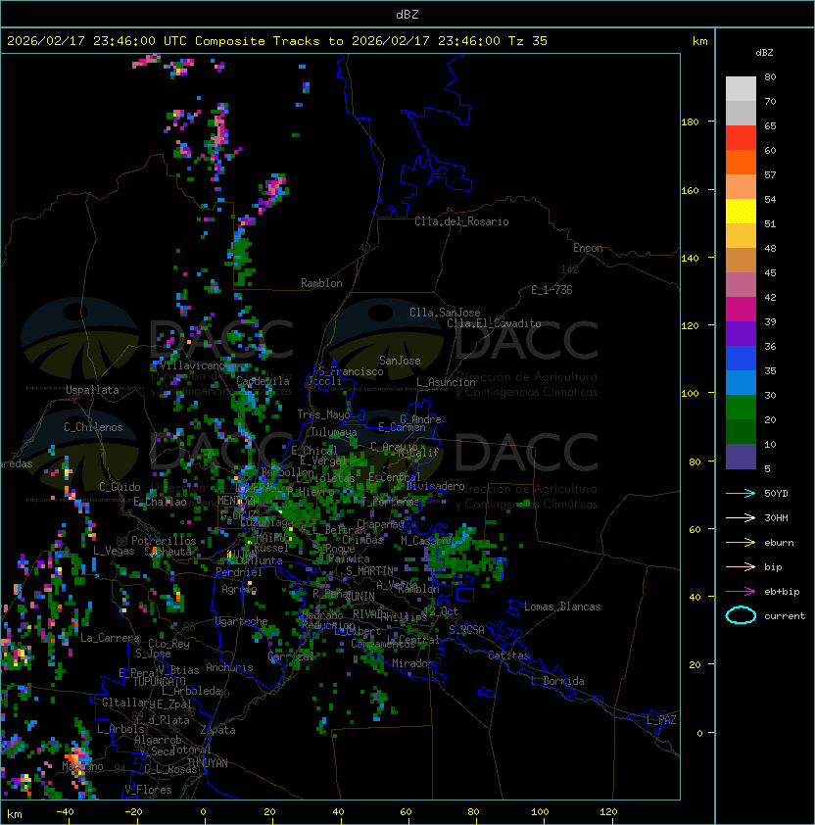Click the Lomas_Blancas place label

[562, 607]
